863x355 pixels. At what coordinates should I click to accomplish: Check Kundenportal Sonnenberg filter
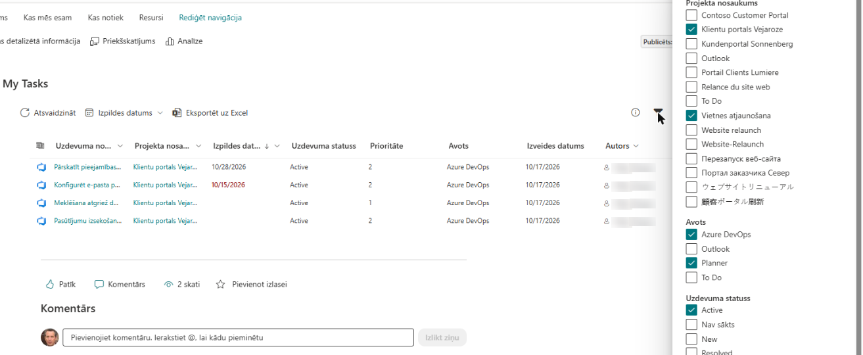(691, 44)
